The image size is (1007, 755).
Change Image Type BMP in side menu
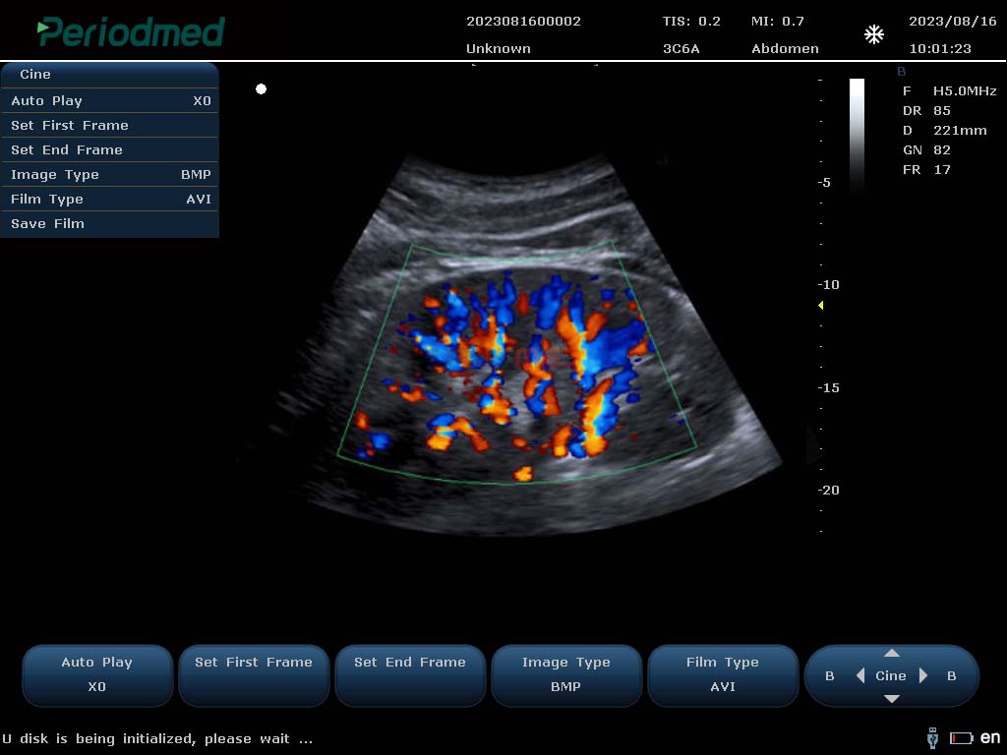tap(109, 174)
